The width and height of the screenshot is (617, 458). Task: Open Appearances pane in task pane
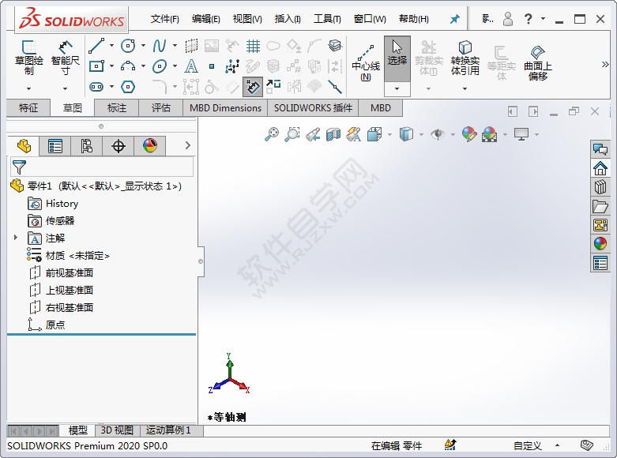click(x=600, y=244)
